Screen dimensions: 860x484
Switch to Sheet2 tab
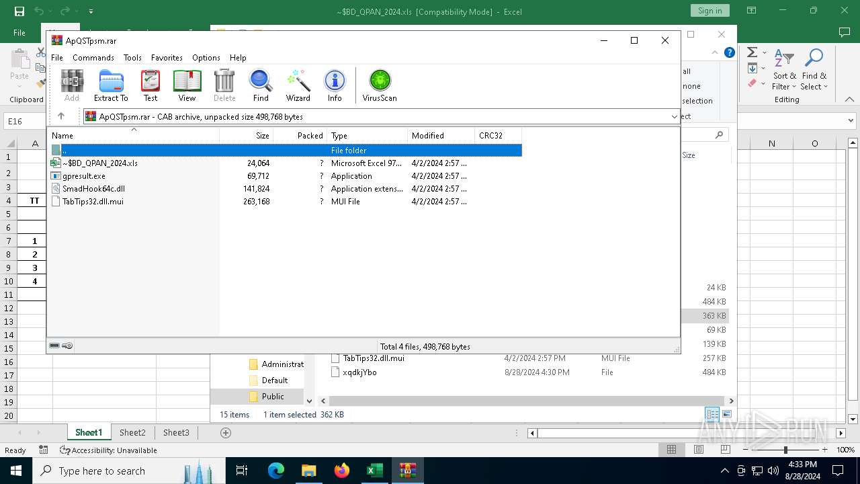pos(132,432)
